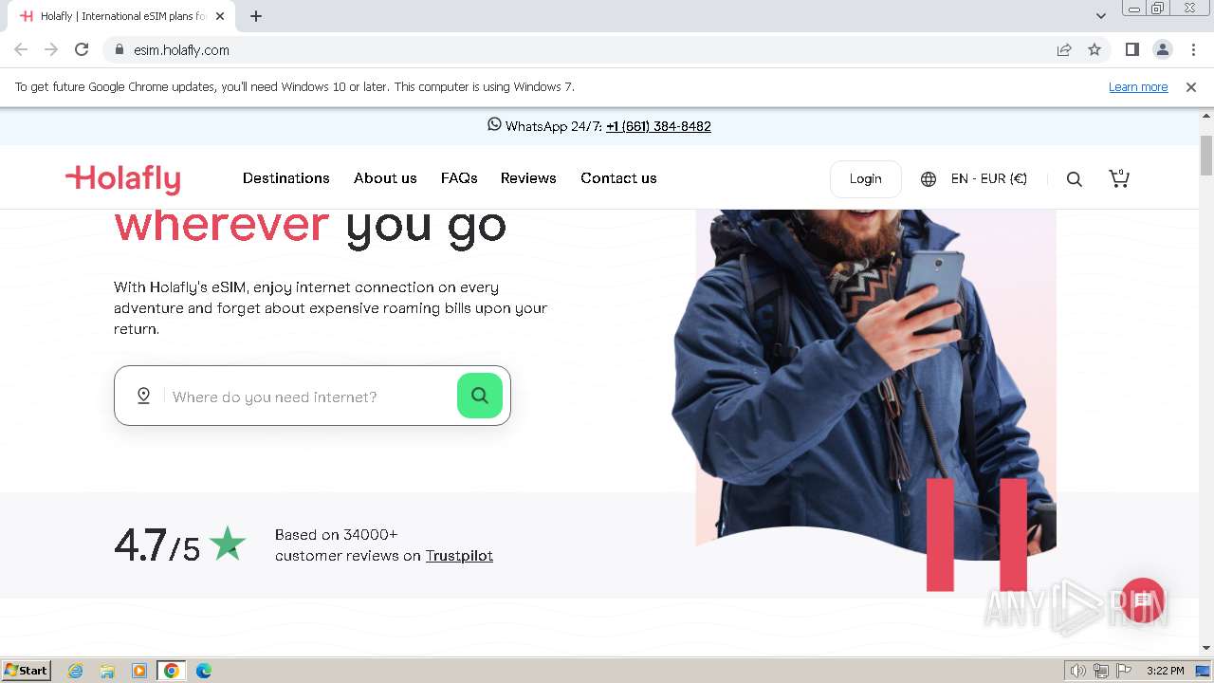1214x683 pixels.
Task: Go to FAQs page
Action: pyautogui.click(x=459, y=178)
